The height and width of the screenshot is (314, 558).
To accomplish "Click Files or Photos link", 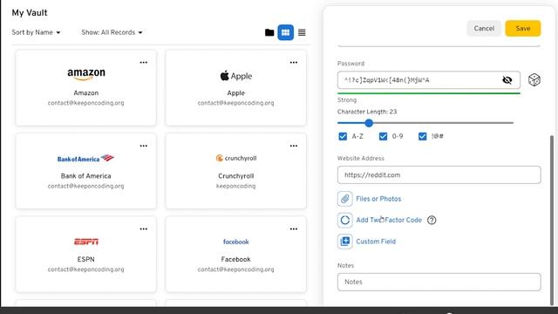I will 378,199.
